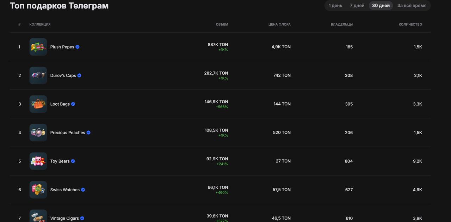The height and width of the screenshot is (222, 451).
Task: Click verified badge next to Plush Pepes
Action: [78, 47]
